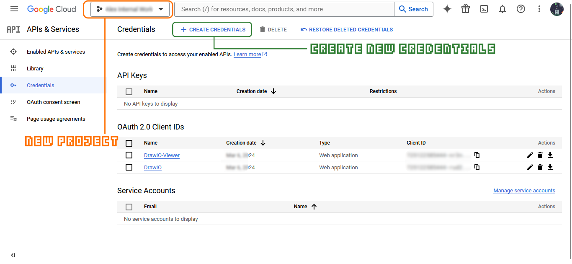Delete the DrawIO-Viewer OAuth client
This screenshot has height=264, width=572.
pyautogui.click(x=540, y=155)
